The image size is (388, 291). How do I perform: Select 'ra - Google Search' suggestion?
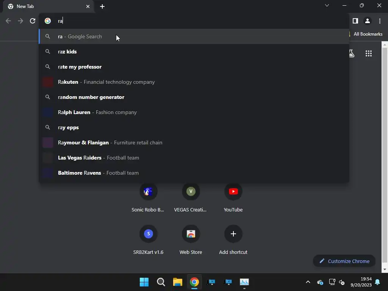pos(194,36)
